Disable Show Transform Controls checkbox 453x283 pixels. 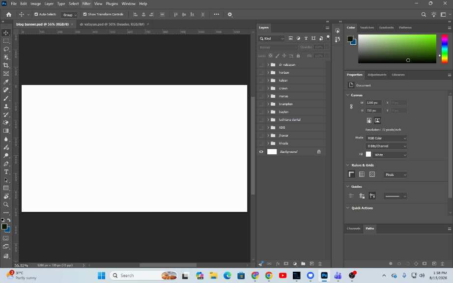[85, 14]
